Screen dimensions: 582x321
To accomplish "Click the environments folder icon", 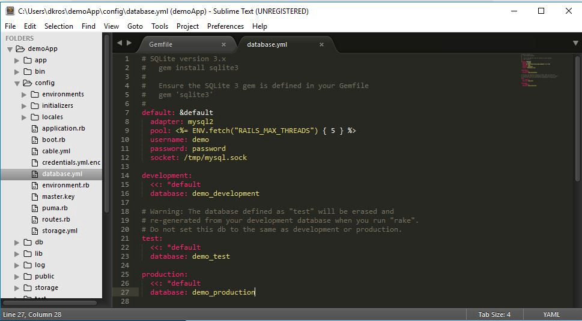I will (x=34, y=94).
